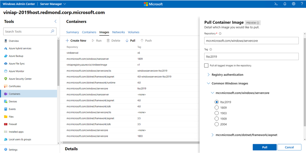Click the Delete toolbar button
This screenshot has height=153, width=306.
113,41
